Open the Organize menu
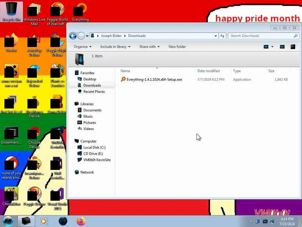 [83, 47]
